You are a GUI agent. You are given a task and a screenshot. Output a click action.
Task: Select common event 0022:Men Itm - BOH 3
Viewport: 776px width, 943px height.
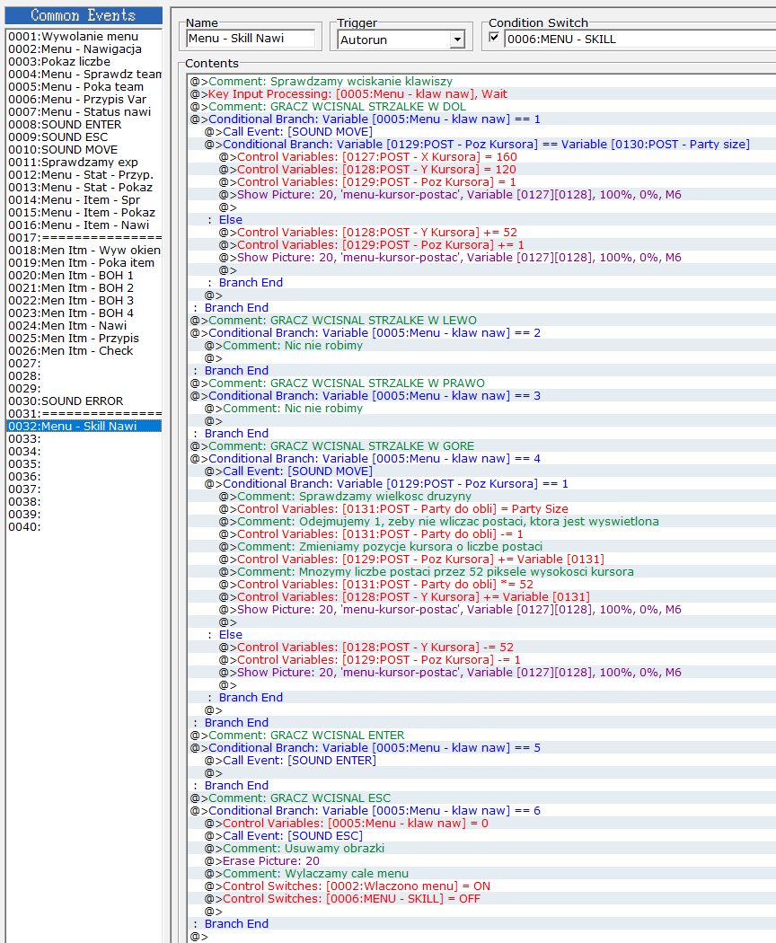[x=84, y=301]
